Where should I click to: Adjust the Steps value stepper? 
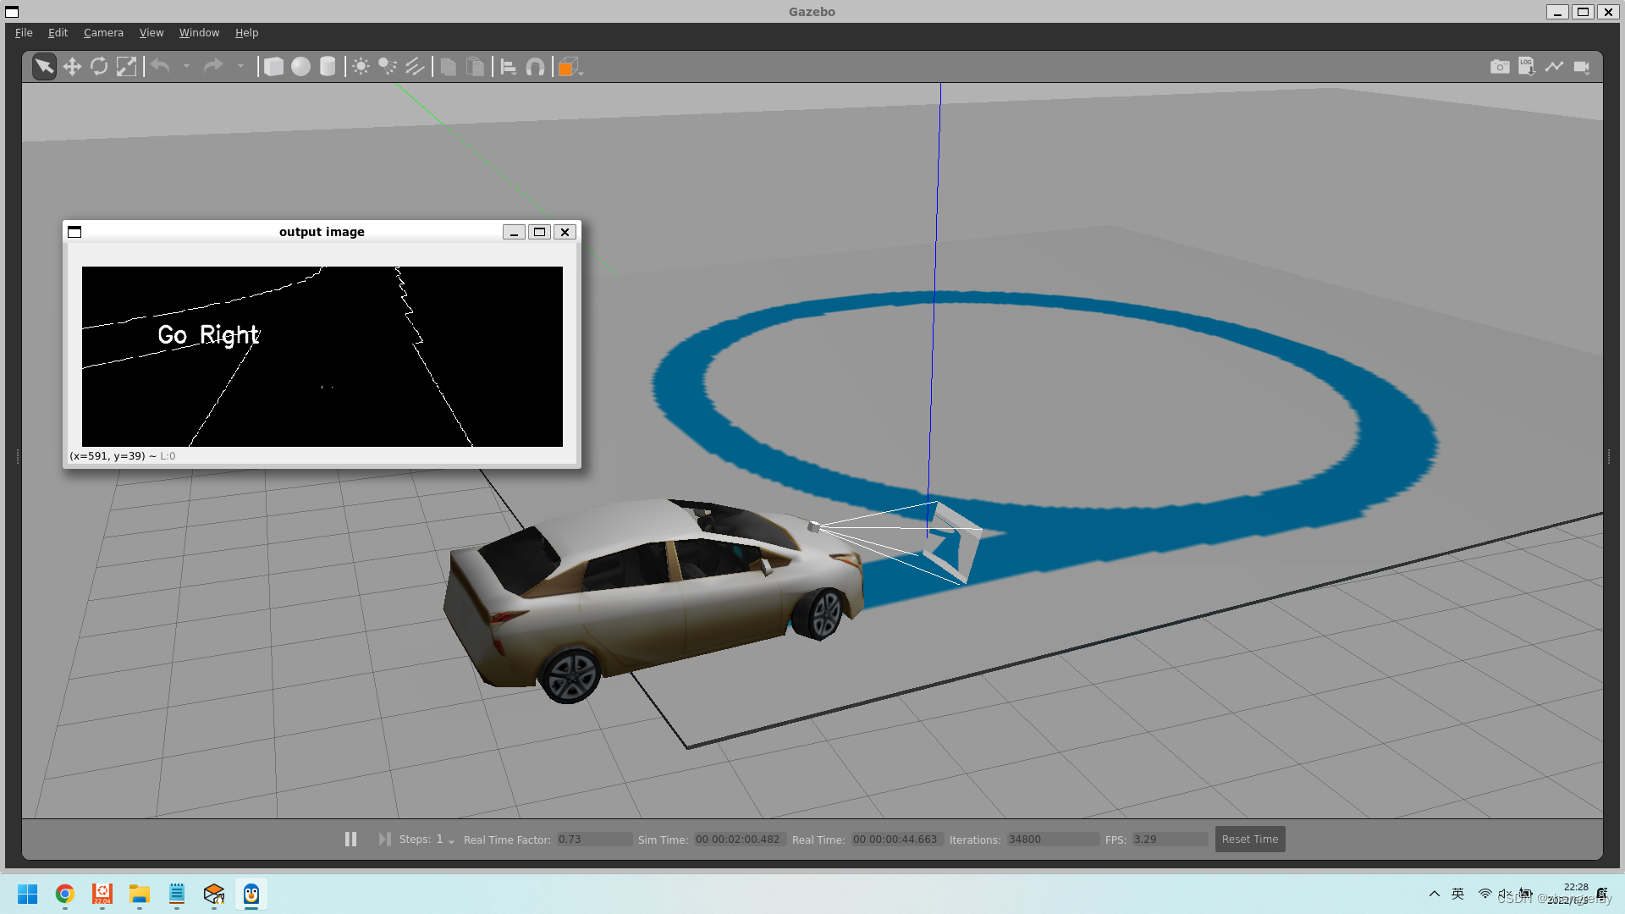pyautogui.click(x=449, y=841)
